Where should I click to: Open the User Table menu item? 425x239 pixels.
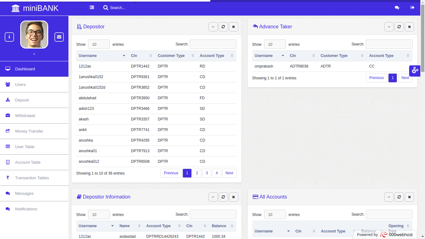(34, 147)
